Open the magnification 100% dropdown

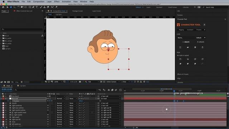(58, 82)
